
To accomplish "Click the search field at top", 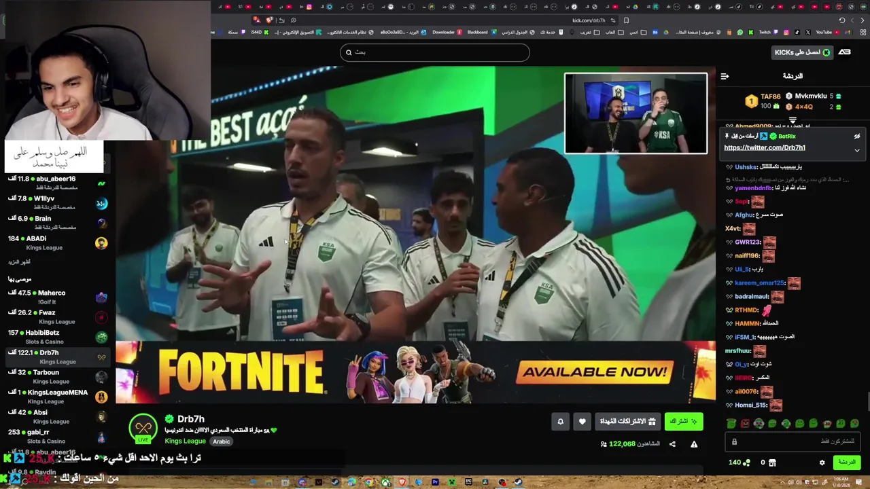I will (435, 52).
